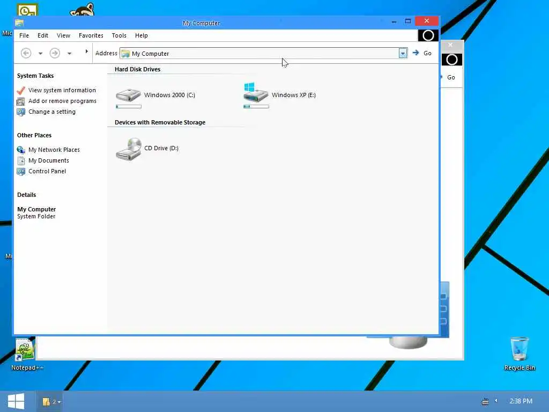Click the Windows 2000 (C:) capacity bar

(129, 107)
